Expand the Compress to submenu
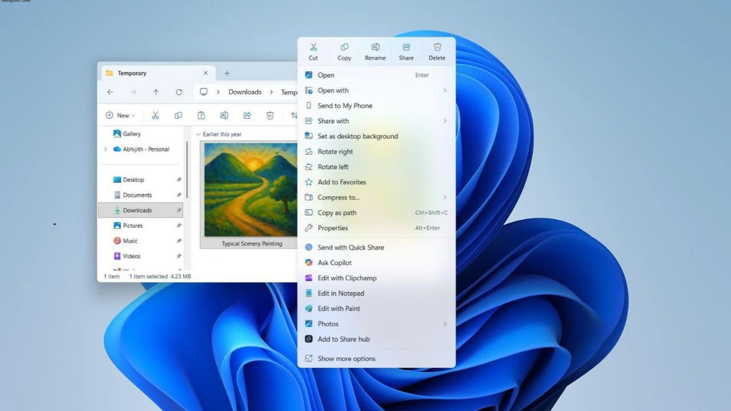This screenshot has height=411, width=731. [376, 197]
